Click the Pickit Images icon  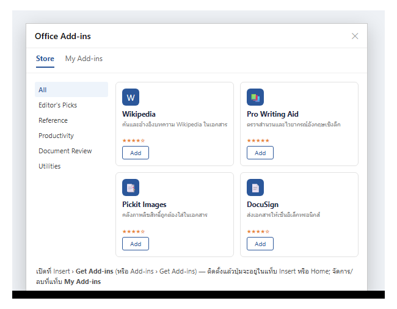click(131, 187)
